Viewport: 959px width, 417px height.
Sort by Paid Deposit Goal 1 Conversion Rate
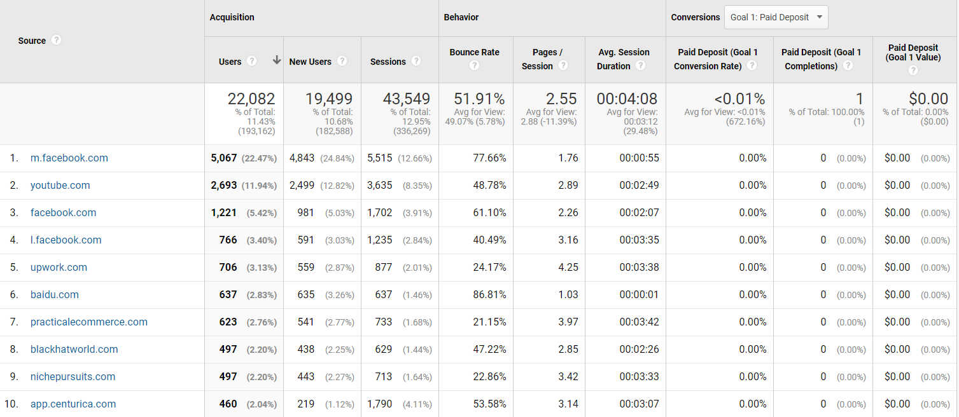(716, 59)
